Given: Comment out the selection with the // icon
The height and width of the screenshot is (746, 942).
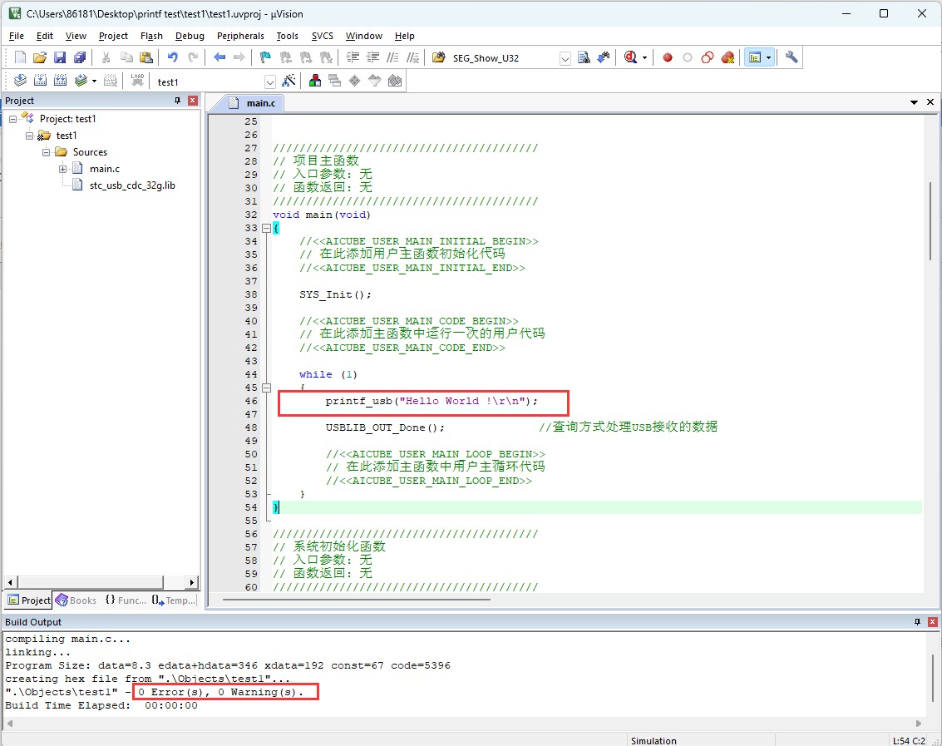Looking at the screenshot, I should point(392,57).
